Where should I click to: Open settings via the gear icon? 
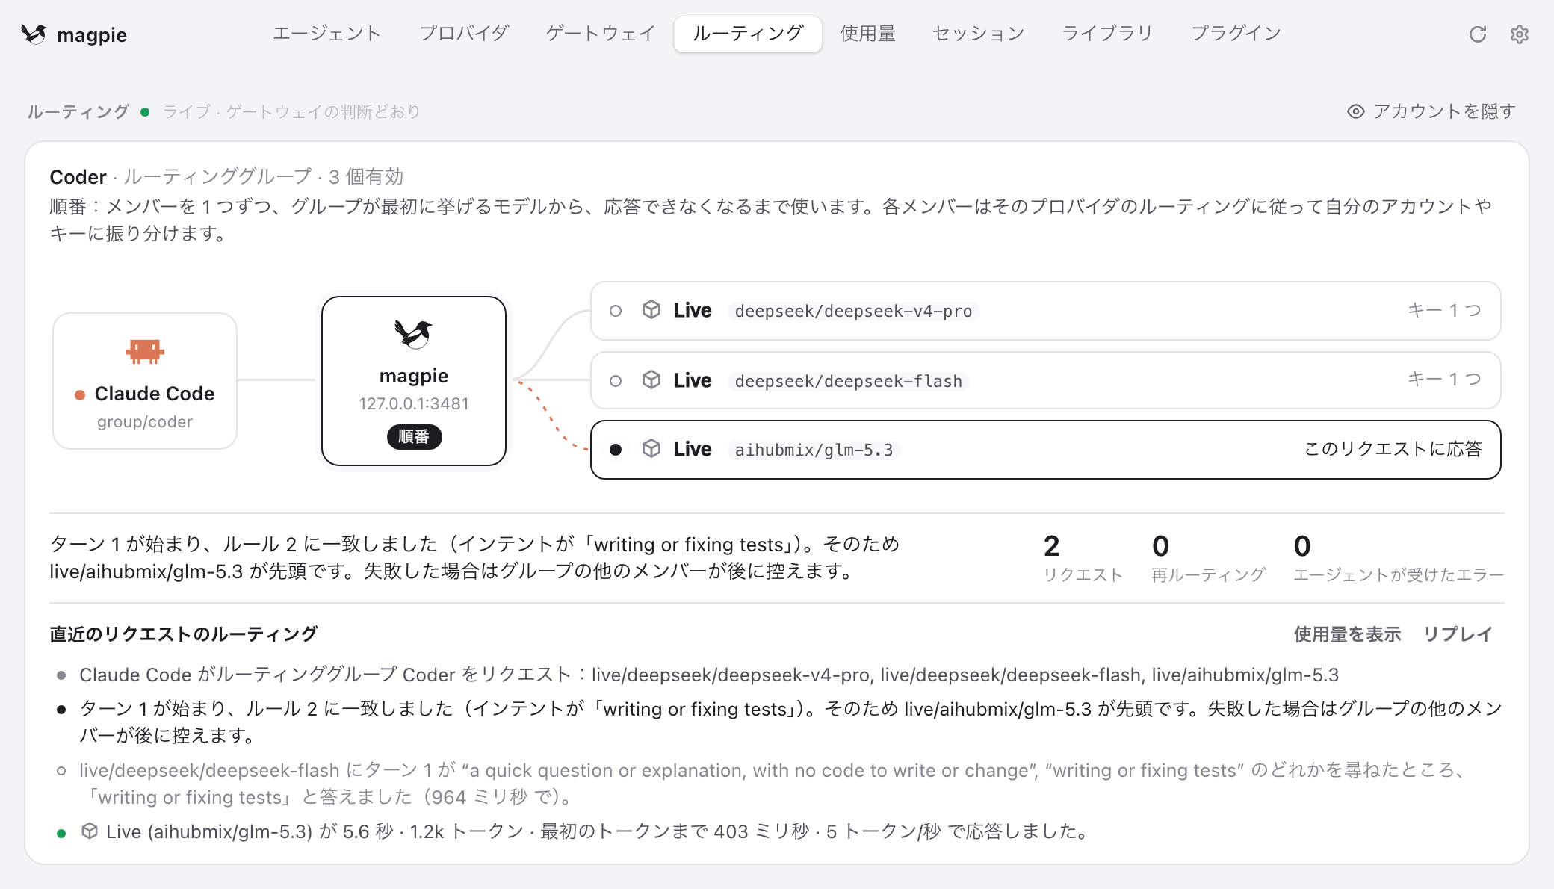[1519, 34]
